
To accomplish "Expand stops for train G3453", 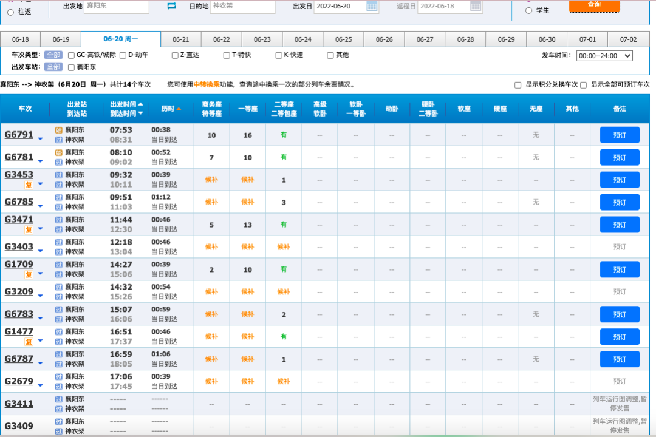I will tap(41, 183).
